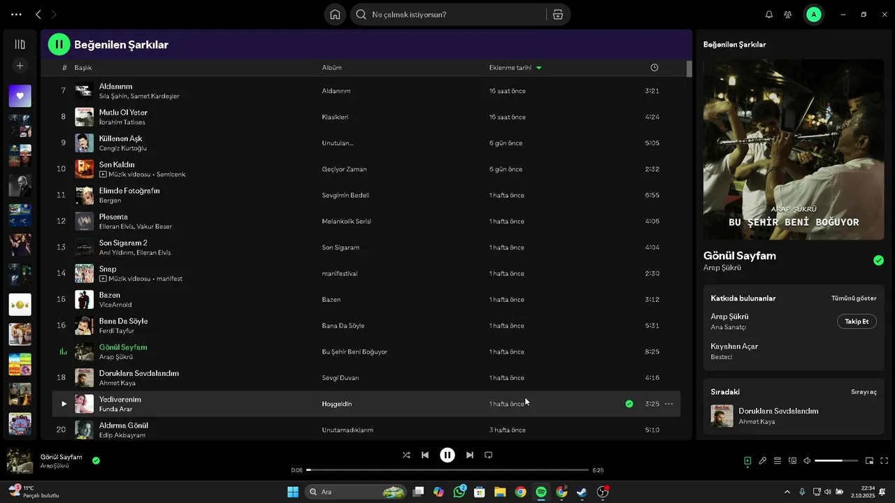Open artist İbrahim Tatlıses link
Image resolution: width=895 pixels, height=503 pixels.
[122, 122]
